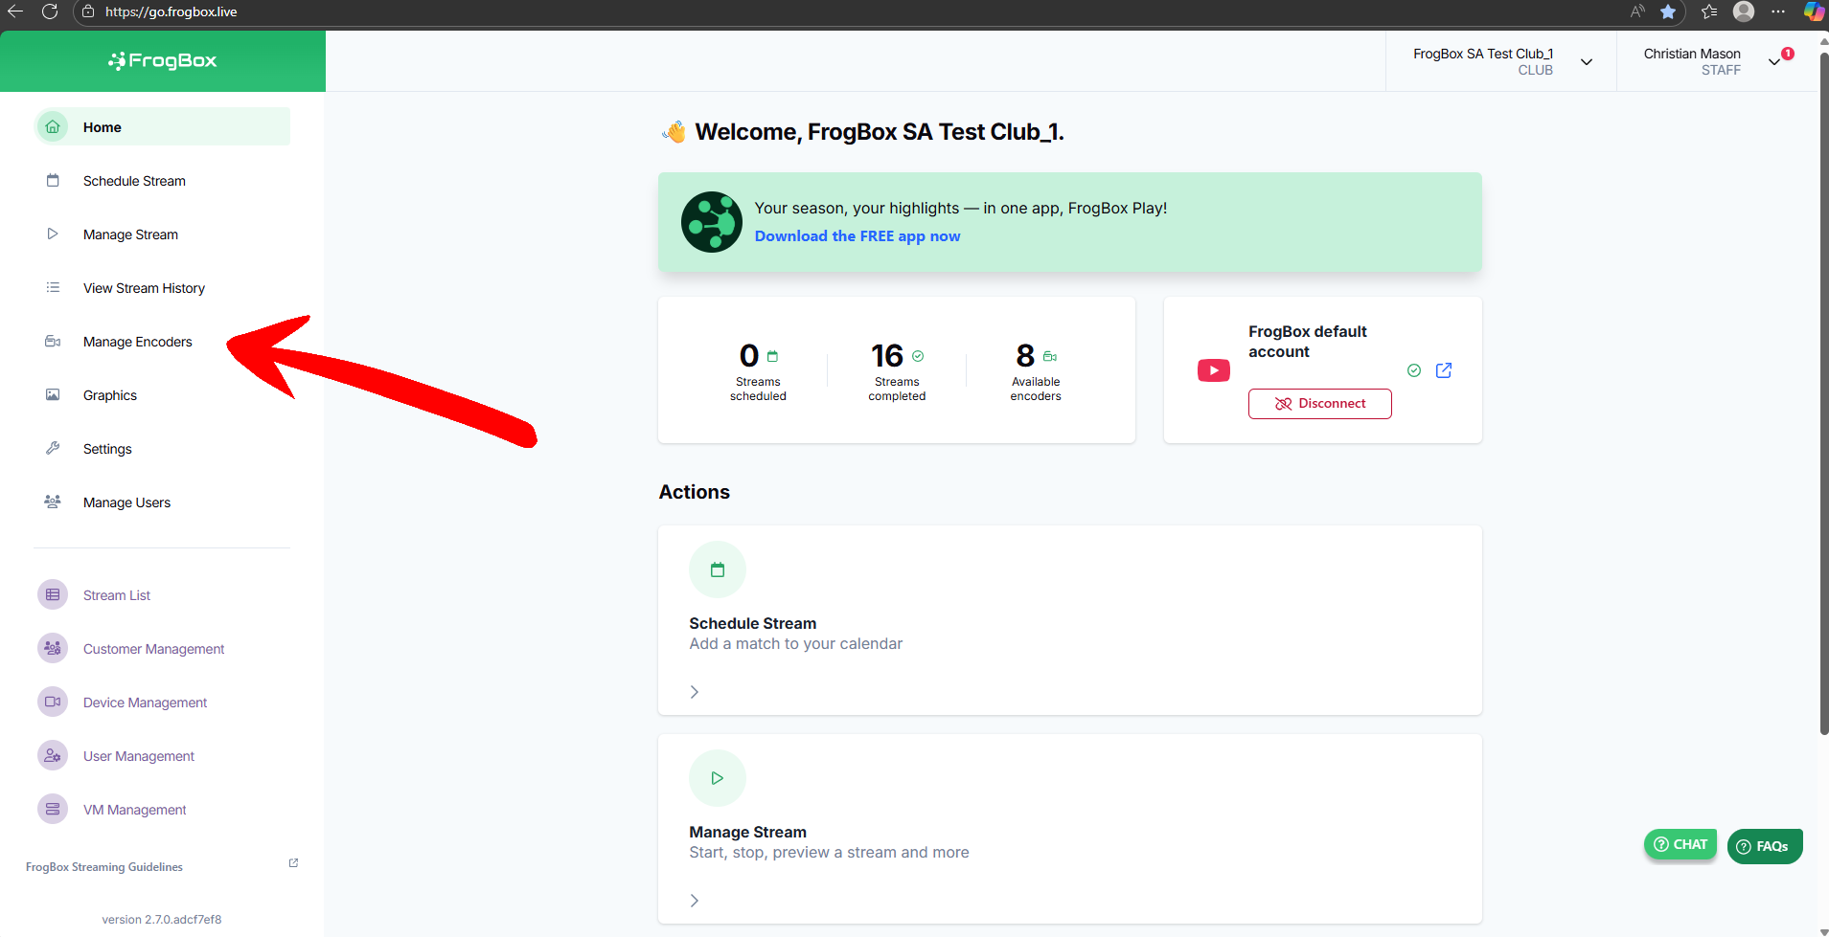Screen dimensions: 1829x937
Task: Click the Disconnect button
Action: 1319,404
